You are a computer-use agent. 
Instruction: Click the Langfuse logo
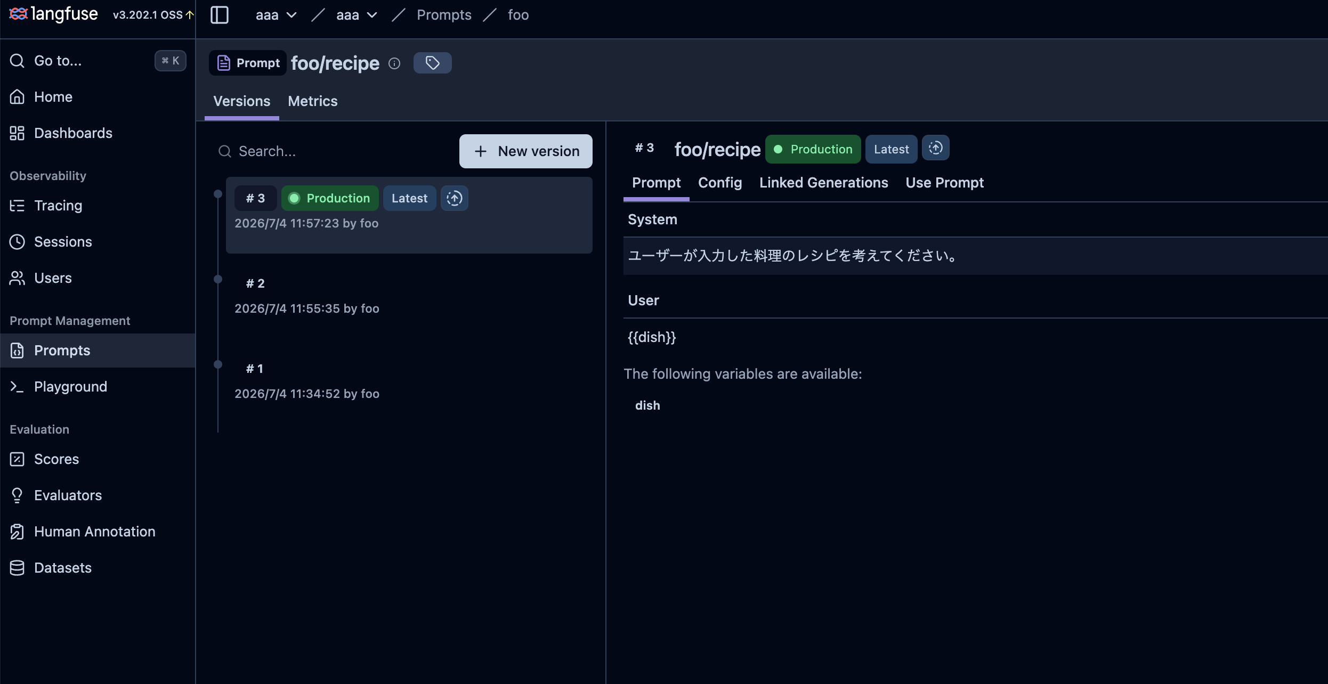point(53,14)
